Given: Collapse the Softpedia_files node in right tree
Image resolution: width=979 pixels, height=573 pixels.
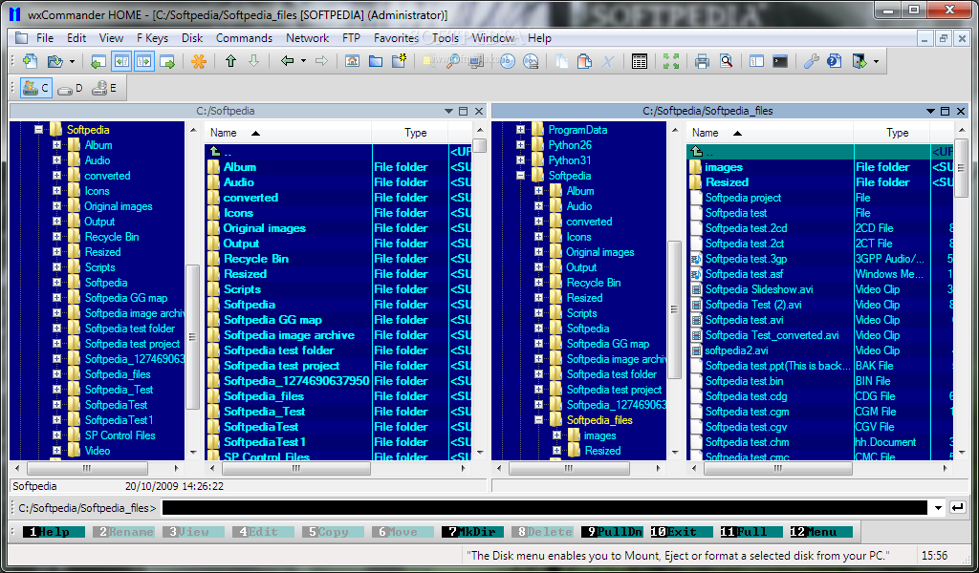Looking at the screenshot, I should click(538, 420).
